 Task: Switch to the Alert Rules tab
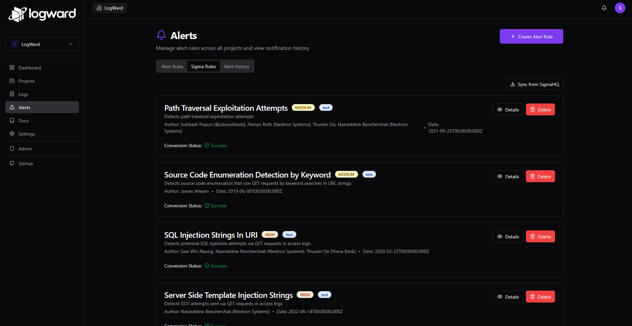172,66
